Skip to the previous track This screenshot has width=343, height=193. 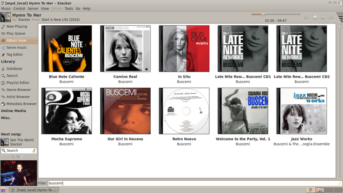pyautogui.click(x=307, y=17)
